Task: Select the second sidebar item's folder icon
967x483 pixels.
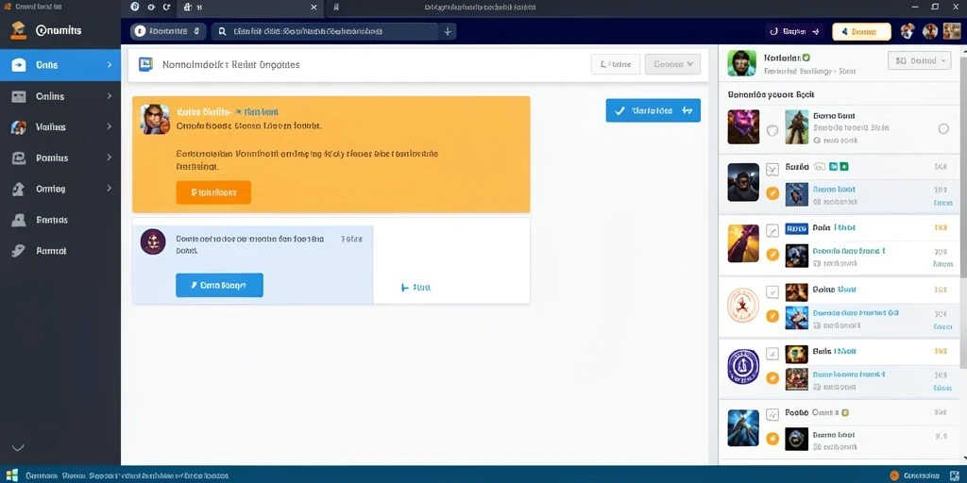Action: pos(19,96)
